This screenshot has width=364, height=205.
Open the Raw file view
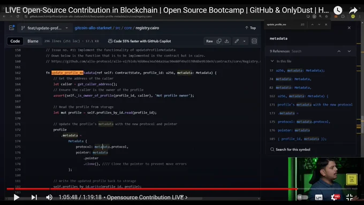click(x=209, y=41)
